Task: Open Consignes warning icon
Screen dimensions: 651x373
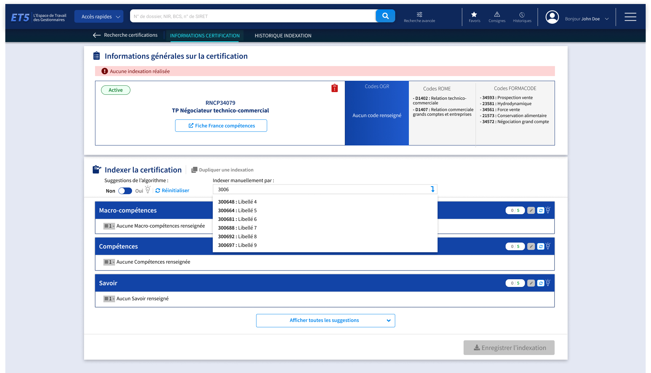Action: [497, 17]
